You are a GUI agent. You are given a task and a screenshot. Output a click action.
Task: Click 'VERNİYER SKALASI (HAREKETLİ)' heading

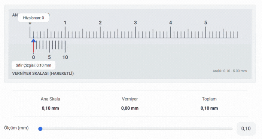pyautogui.click(x=43, y=73)
